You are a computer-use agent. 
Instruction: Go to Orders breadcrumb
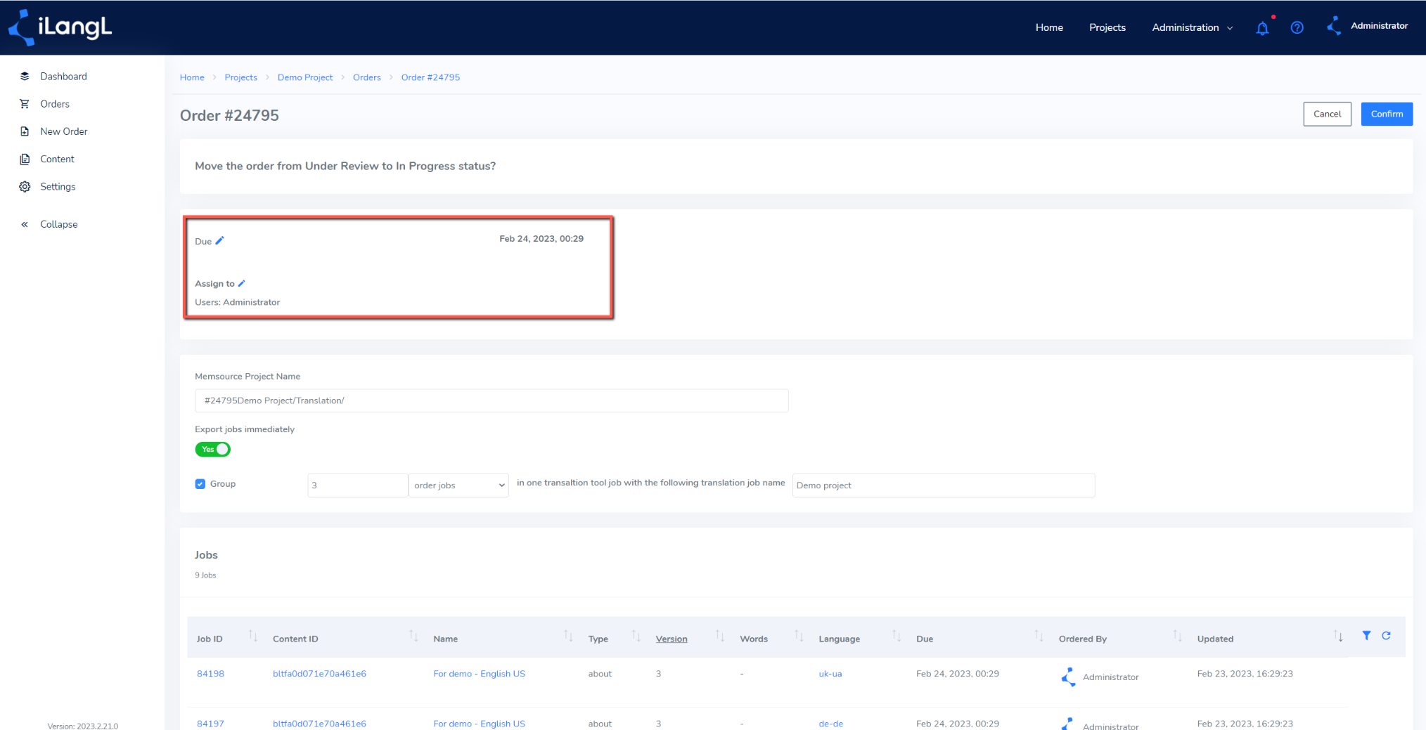(367, 77)
